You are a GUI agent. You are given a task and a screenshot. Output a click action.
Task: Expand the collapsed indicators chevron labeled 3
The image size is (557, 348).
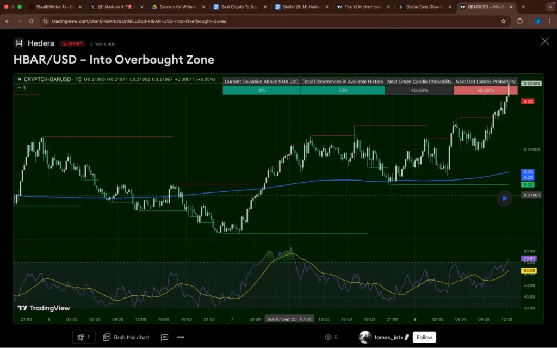click(22, 88)
